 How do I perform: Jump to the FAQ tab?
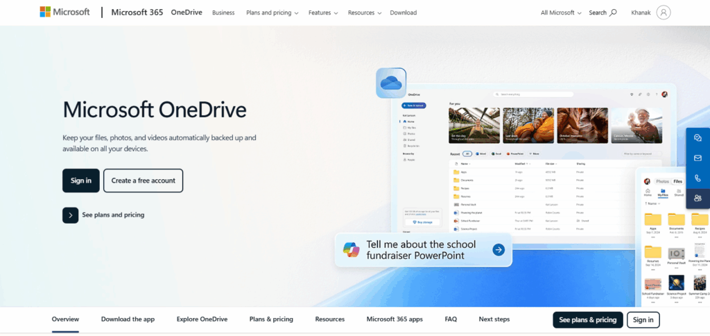click(451, 319)
